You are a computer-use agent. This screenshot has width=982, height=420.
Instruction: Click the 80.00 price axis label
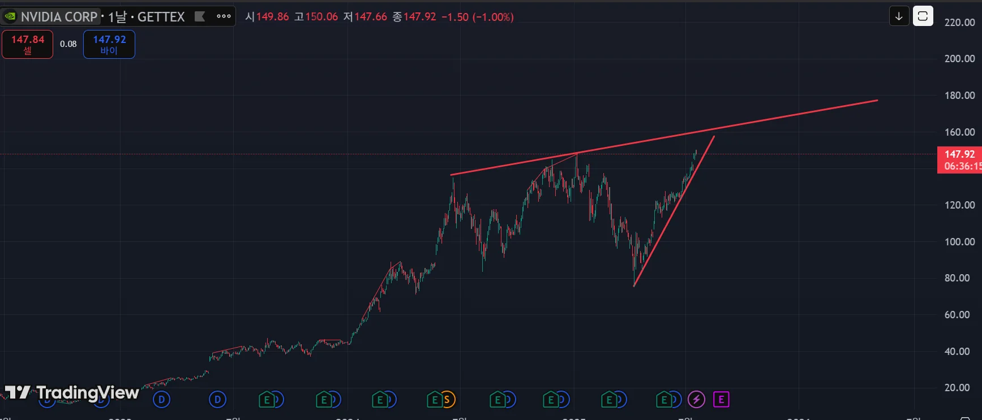pyautogui.click(x=957, y=278)
